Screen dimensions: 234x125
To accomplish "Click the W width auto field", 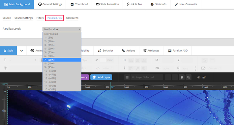I will click(x=168, y=68).
